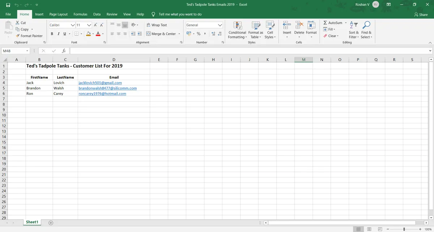Image resolution: width=434 pixels, height=232 pixels.
Task: Open the File tab
Action: click(x=8, y=14)
